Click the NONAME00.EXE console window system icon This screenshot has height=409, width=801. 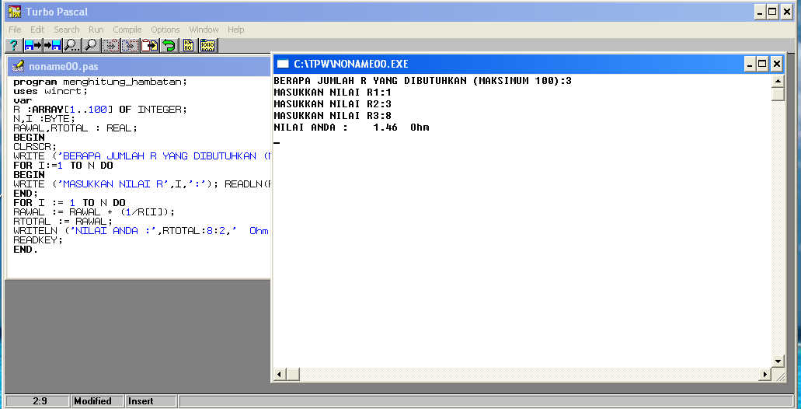283,64
